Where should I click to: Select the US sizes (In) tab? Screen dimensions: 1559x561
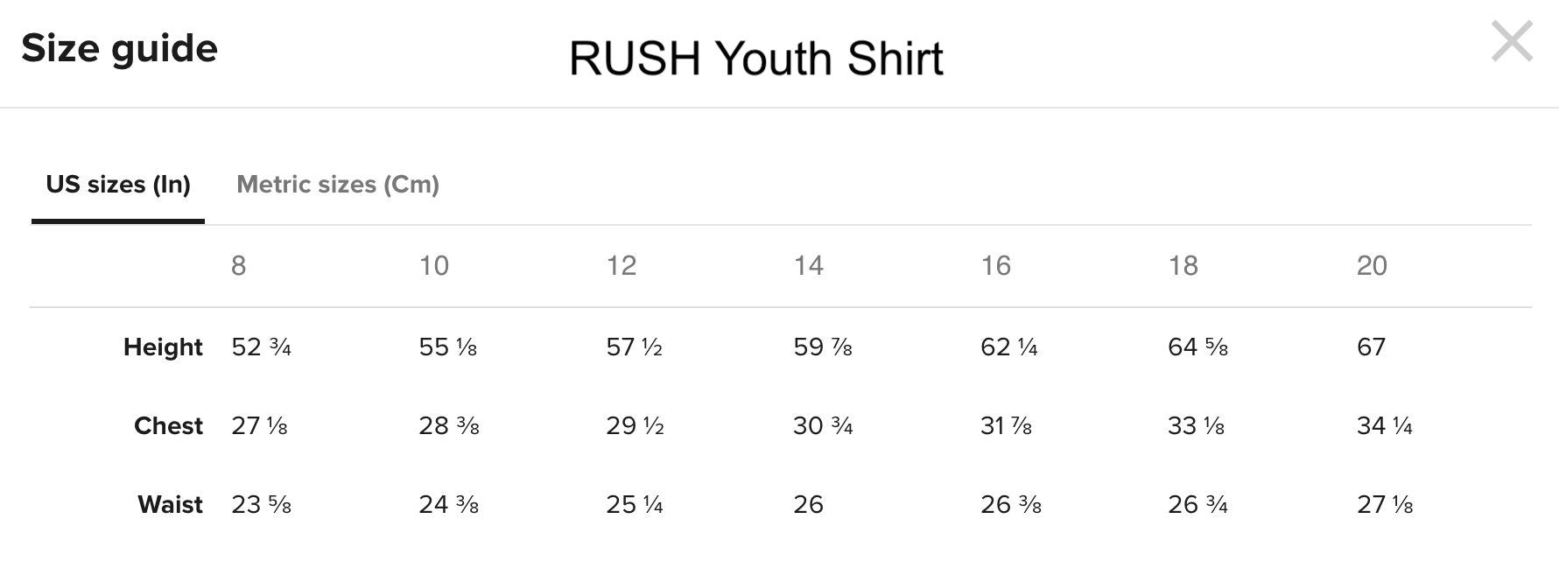coord(118,185)
